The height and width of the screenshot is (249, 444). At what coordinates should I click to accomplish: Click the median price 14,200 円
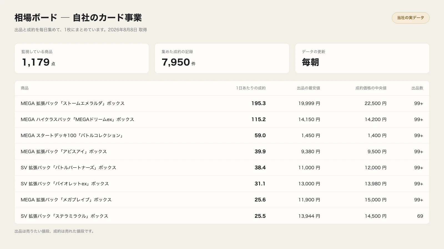[375, 119]
